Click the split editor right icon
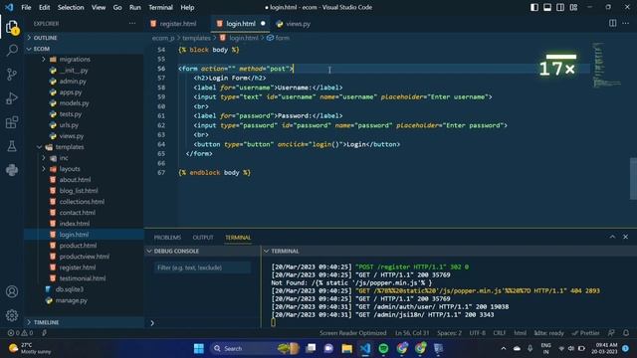Screen dimensions: 637x358 613,23
